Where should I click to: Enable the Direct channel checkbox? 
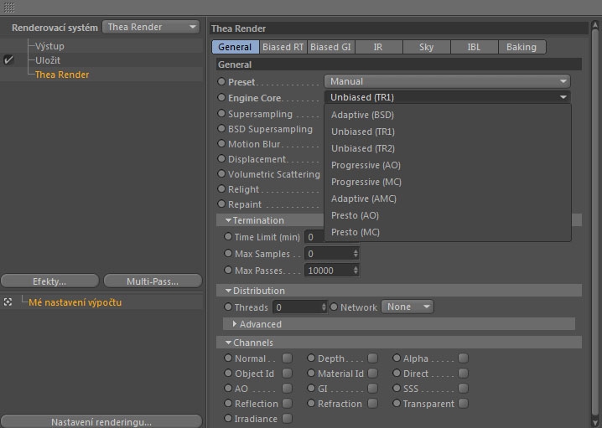(x=464, y=373)
